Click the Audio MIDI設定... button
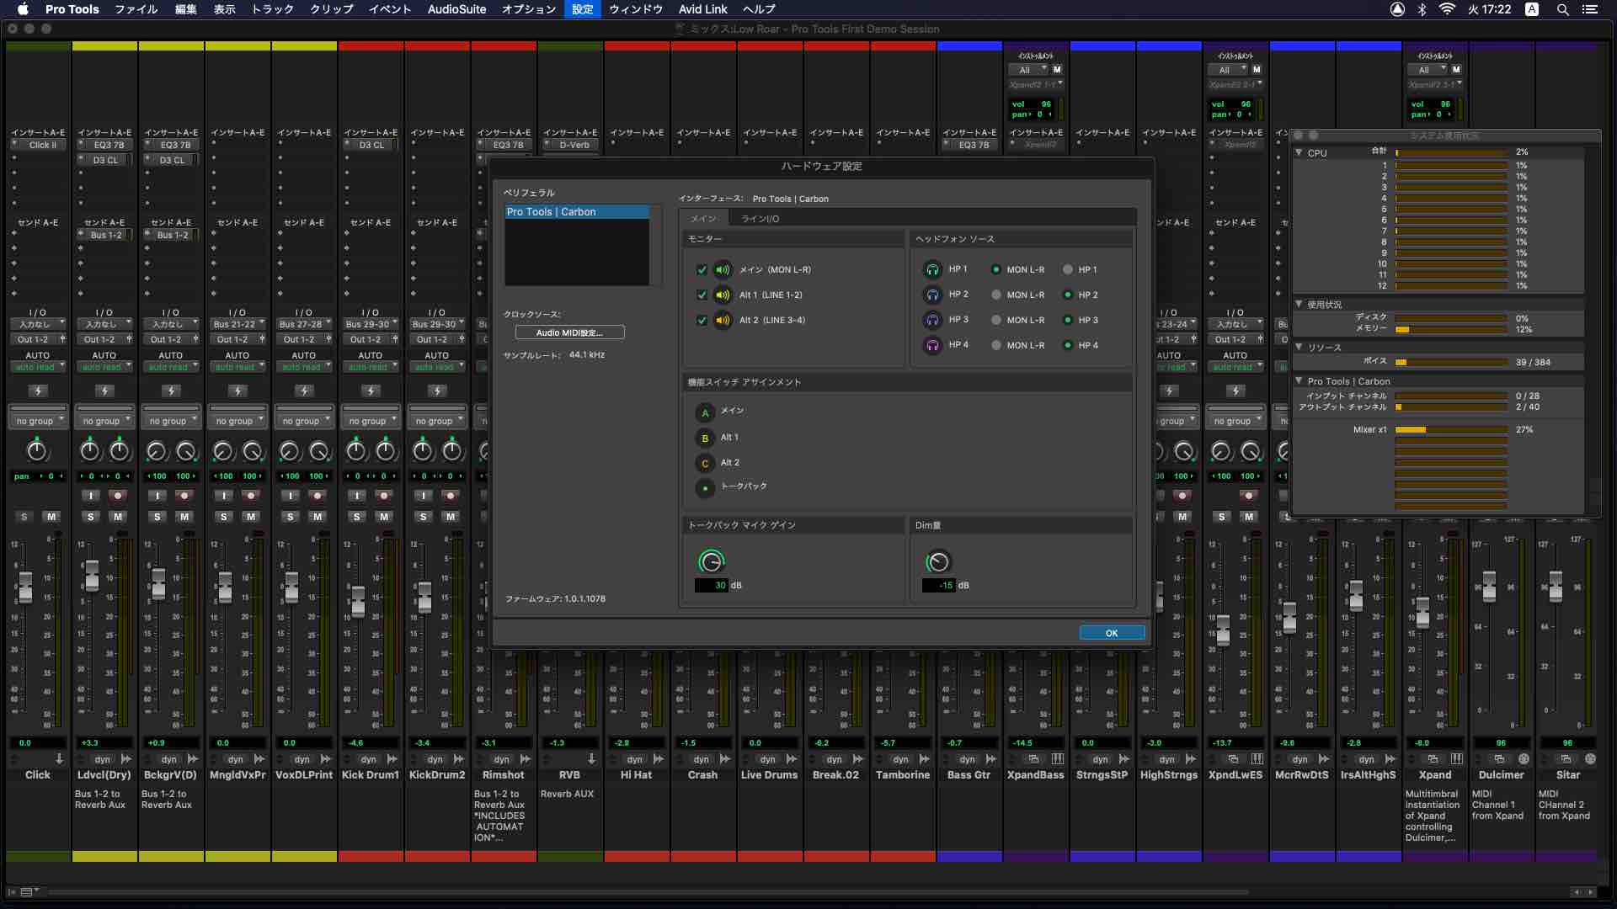Image resolution: width=1617 pixels, height=909 pixels. pos(569,332)
